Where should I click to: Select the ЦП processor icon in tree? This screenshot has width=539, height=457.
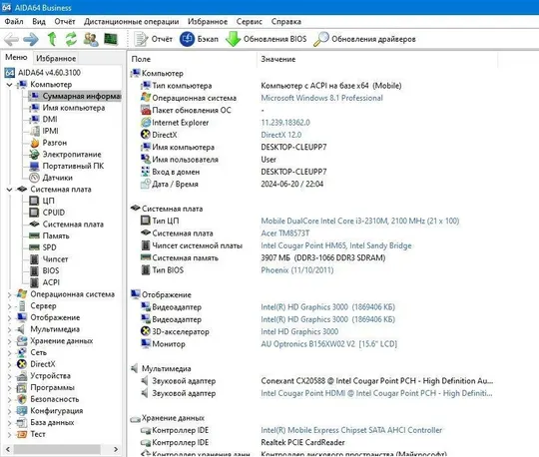click(34, 201)
